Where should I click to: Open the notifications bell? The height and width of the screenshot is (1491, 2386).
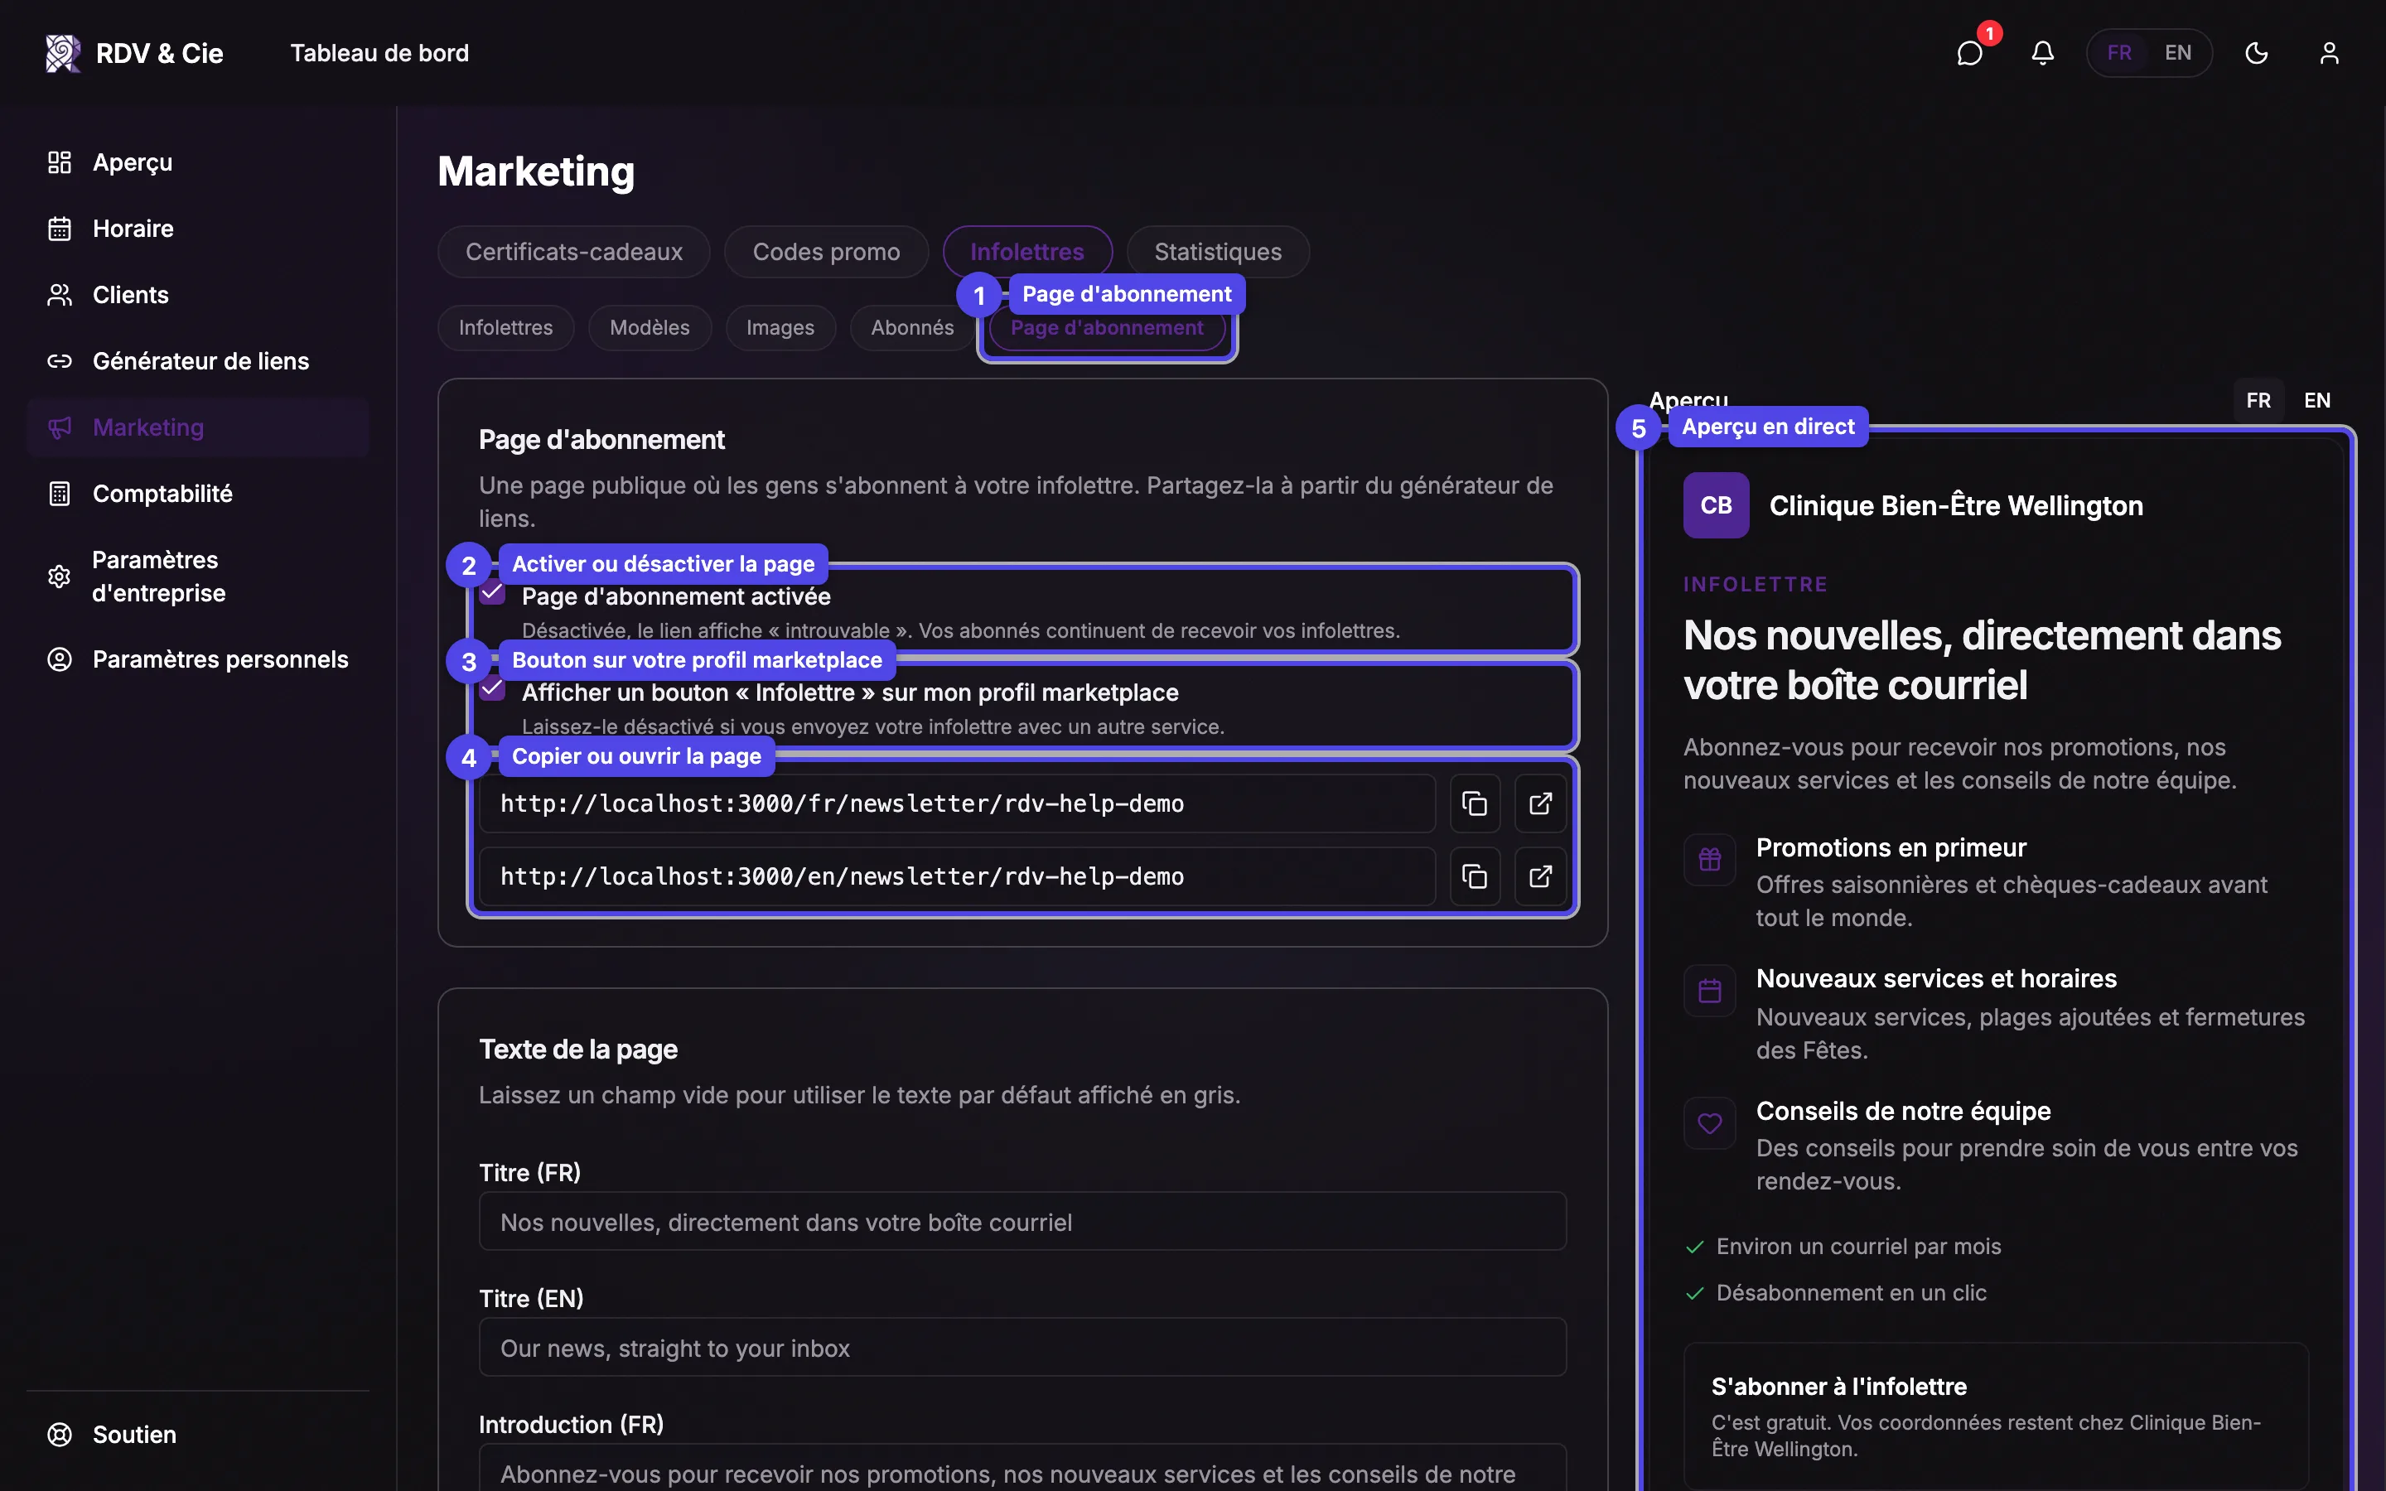2042,52
